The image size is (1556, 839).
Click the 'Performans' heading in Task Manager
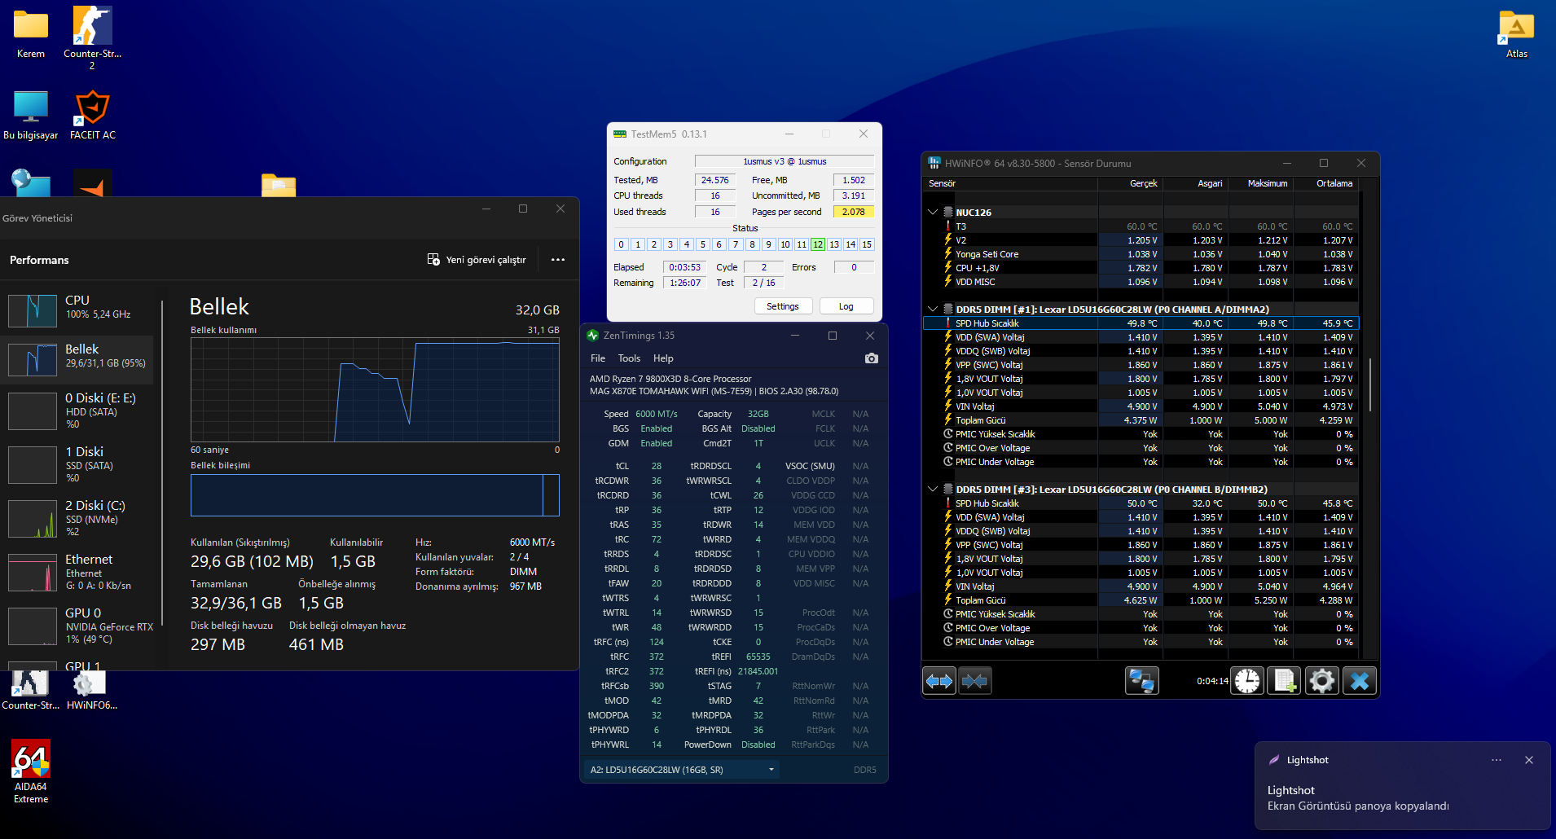(39, 260)
